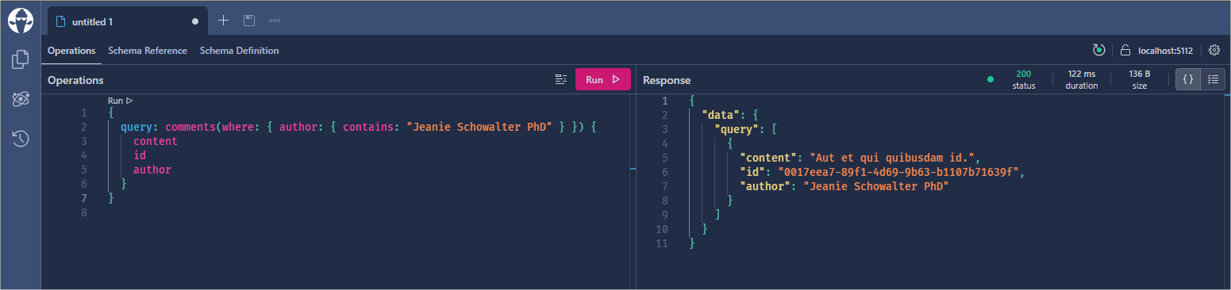The height and width of the screenshot is (290, 1231).
Task: Click the 'contains' keyword in the query
Action: point(368,127)
